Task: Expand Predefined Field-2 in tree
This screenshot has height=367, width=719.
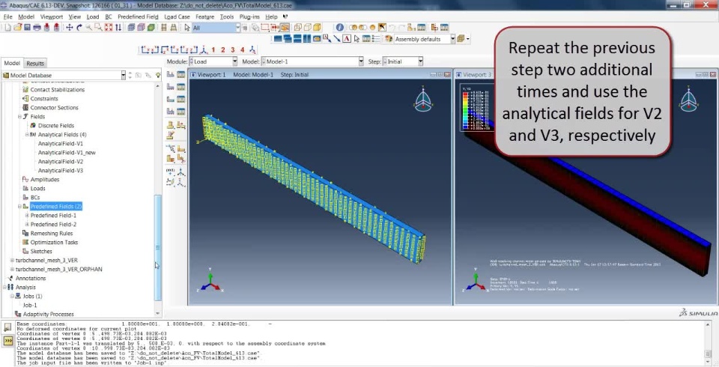Action: point(27,225)
